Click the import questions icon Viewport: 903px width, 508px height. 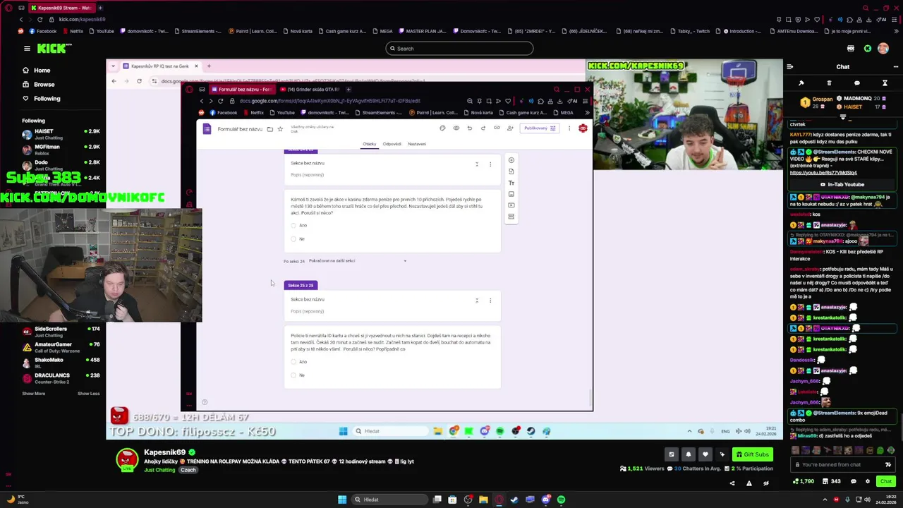coord(511,171)
